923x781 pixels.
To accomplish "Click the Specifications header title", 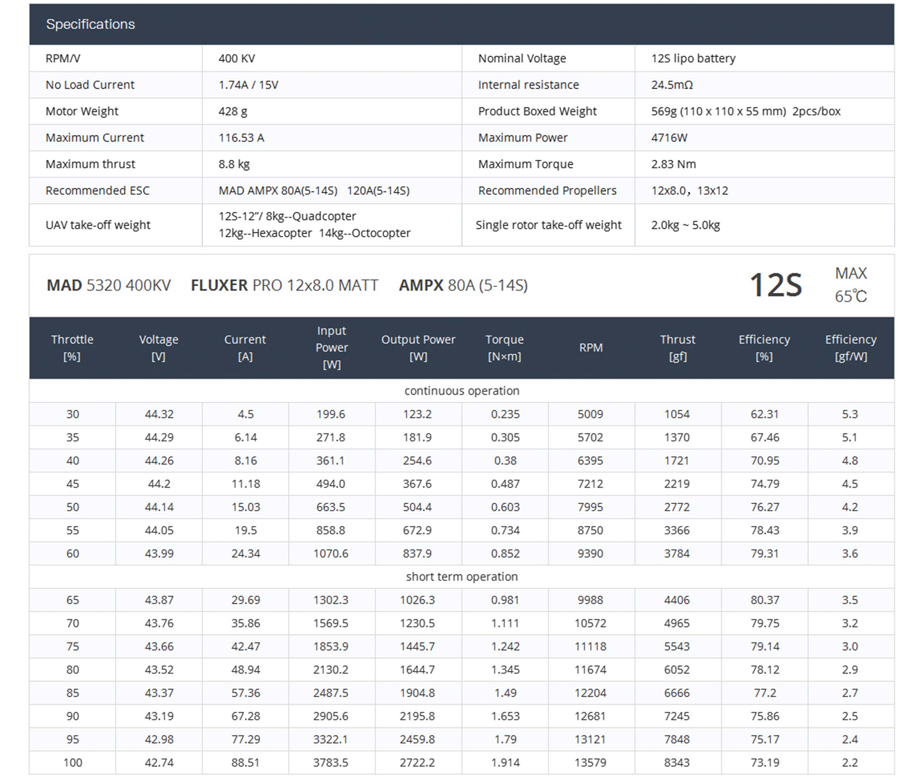I will [90, 24].
